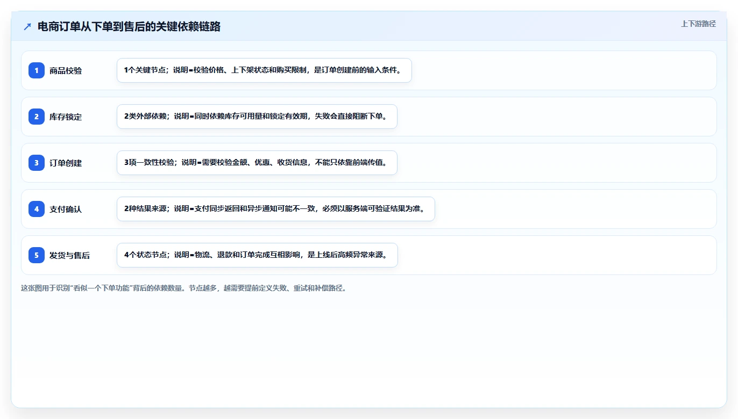Select the 订单创建 step label

pos(66,163)
